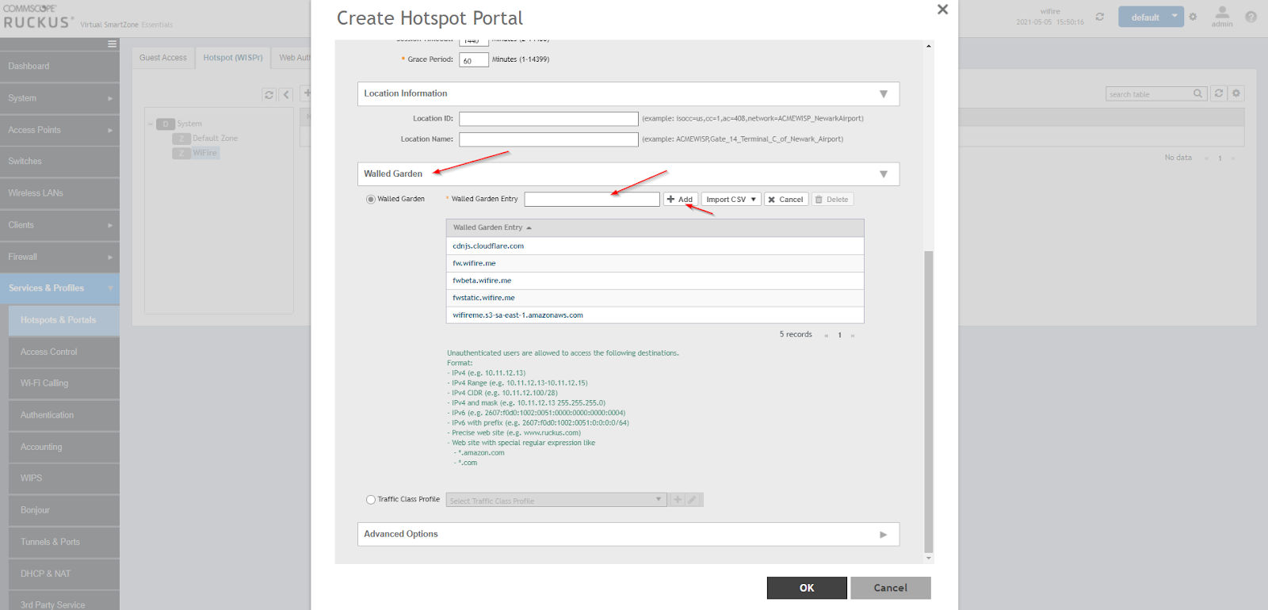Click the Walled Garden Entry input field
The width and height of the screenshot is (1268, 610).
pos(591,200)
